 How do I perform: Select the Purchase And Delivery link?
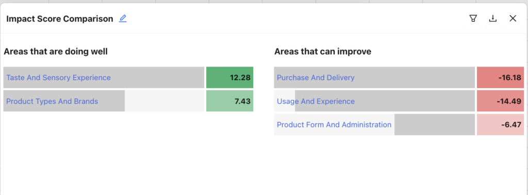pos(316,77)
